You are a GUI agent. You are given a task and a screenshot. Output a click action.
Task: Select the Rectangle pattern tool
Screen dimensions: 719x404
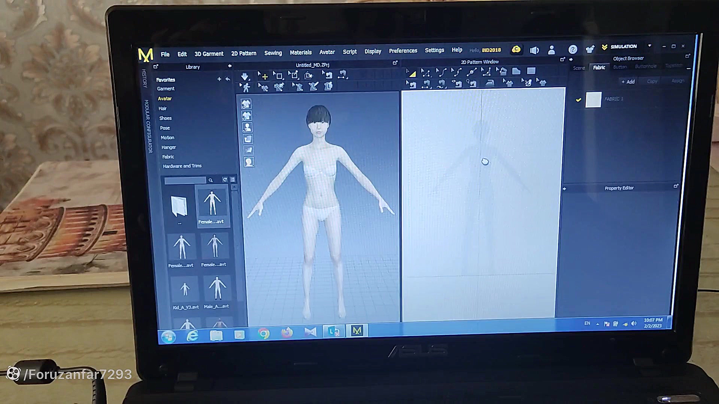coord(531,71)
